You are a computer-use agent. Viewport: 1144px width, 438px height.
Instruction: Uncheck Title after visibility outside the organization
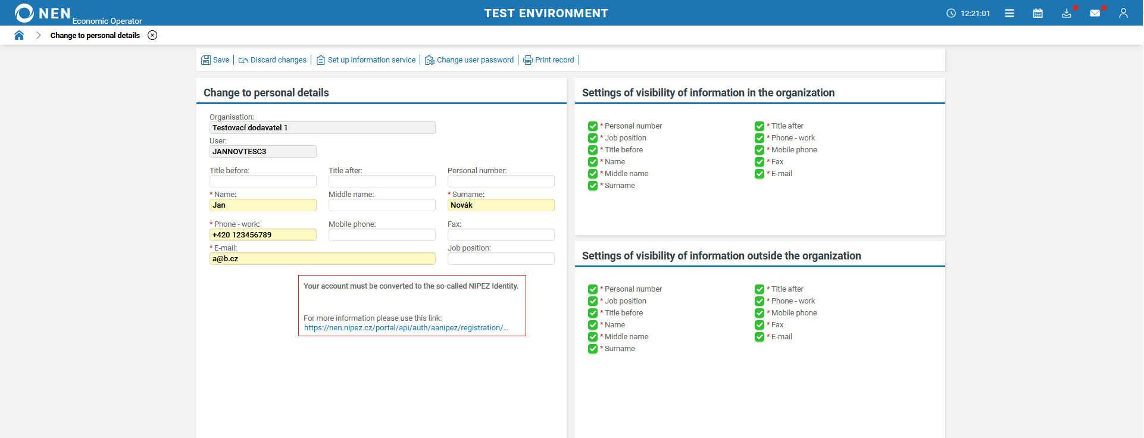759,289
